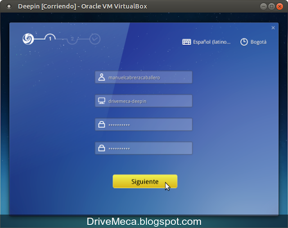Click the final checkmark step indicator
The height and width of the screenshot is (228, 288).
95,39
